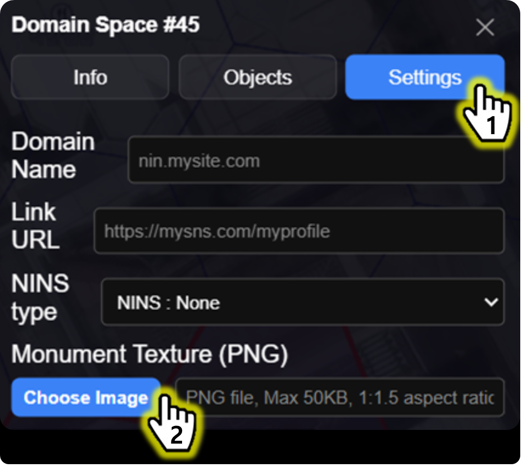Viewport: 532px width, 472px height.
Task: Click the https://mysns.com/myprofile placeholder text
Action: click(x=217, y=231)
